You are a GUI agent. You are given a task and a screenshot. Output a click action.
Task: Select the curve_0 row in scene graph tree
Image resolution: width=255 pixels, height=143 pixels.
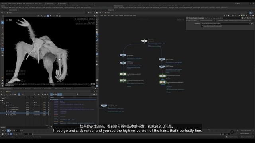(x=24, y=113)
